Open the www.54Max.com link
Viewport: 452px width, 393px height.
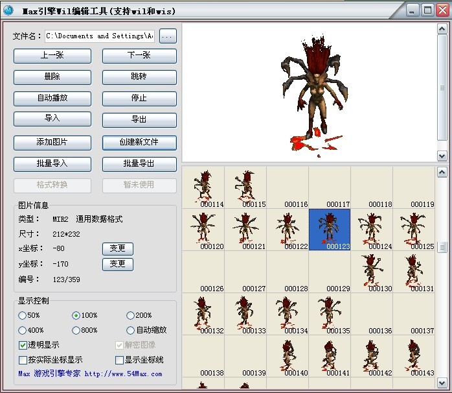click(123, 374)
